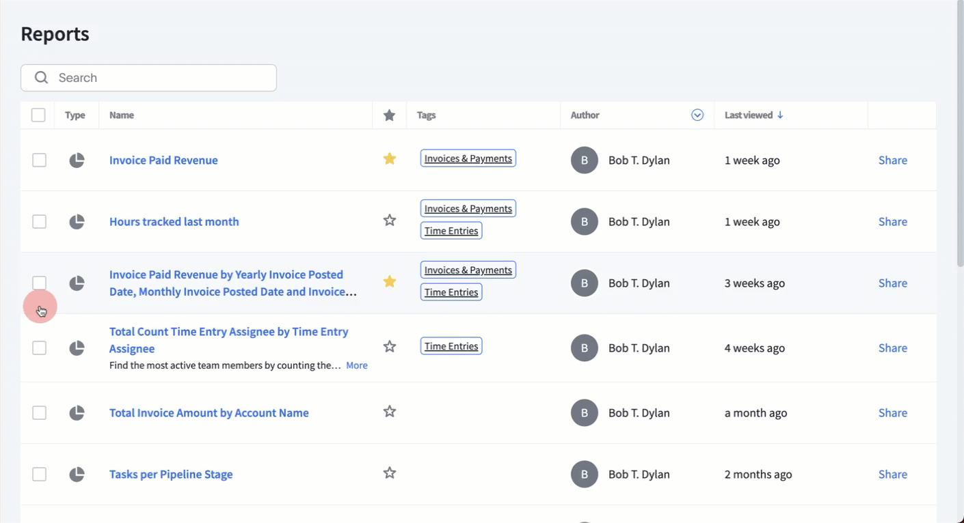Expand description with the More link

pyautogui.click(x=356, y=366)
